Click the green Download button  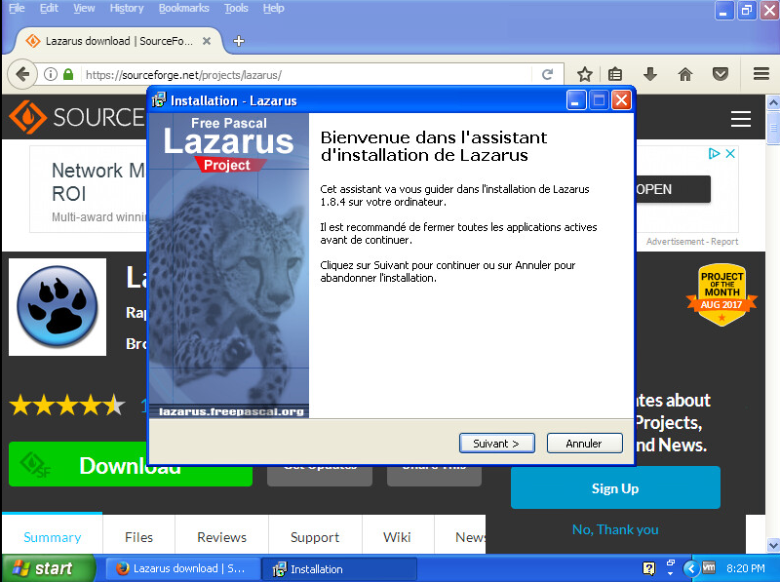point(131,465)
